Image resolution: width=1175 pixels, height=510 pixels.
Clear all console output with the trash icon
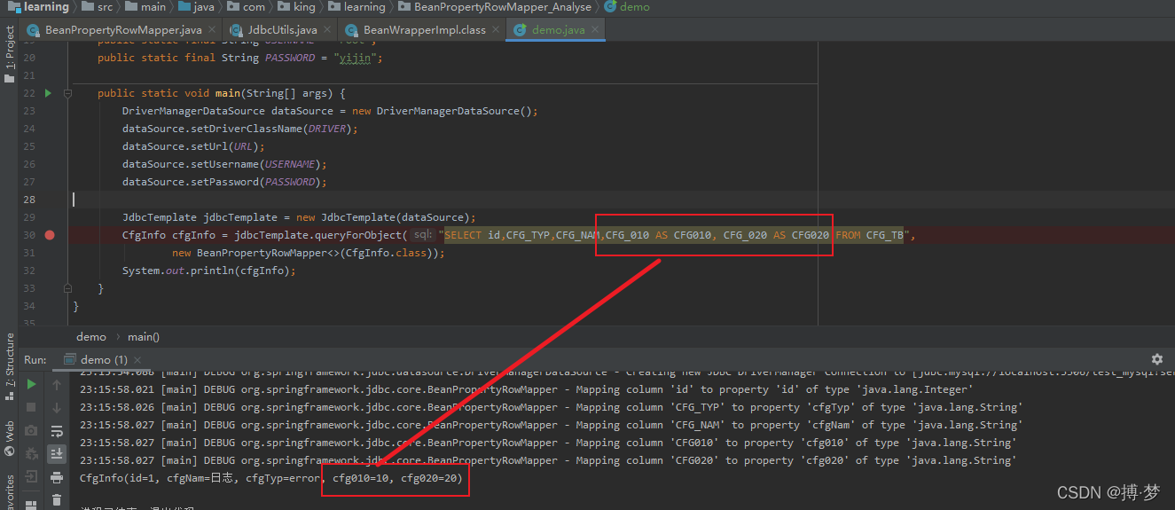pos(57,500)
